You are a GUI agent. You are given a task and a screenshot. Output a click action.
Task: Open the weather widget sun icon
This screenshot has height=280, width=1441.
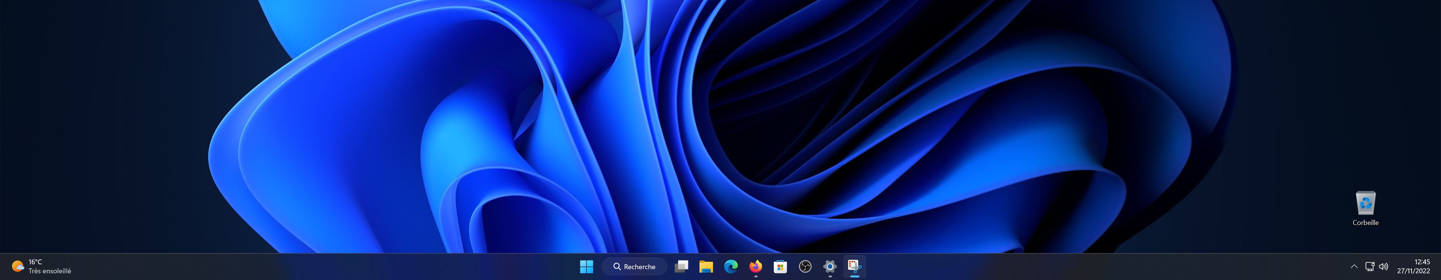tap(18, 266)
